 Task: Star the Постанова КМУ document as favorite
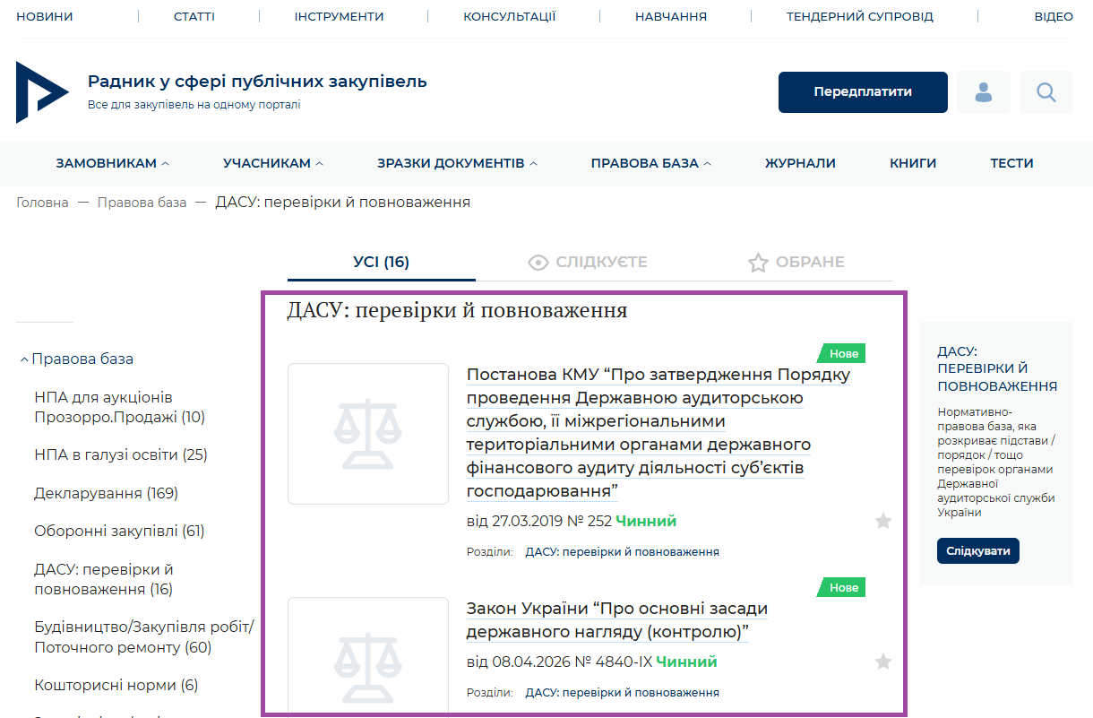pos(883,521)
